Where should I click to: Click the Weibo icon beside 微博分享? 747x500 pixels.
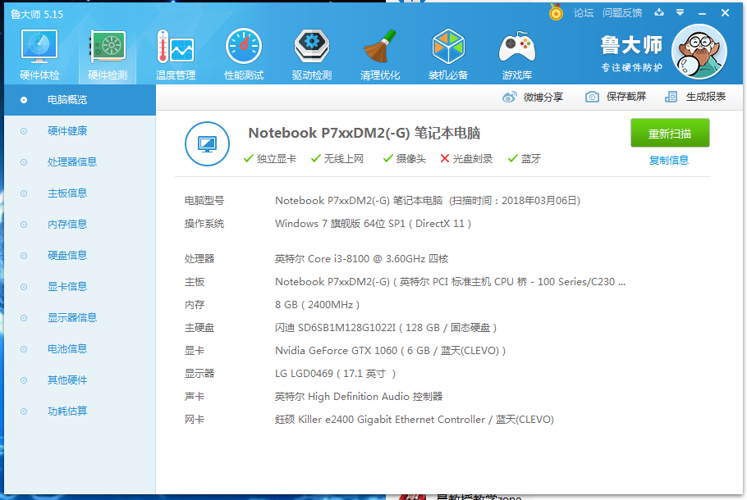(x=509, y=97)
